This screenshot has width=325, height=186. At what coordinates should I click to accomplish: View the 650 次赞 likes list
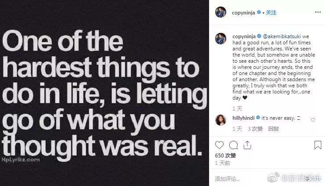coord(226,156)
